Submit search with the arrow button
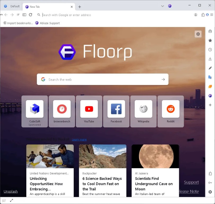Screen dimensions: 215x204 163,79
